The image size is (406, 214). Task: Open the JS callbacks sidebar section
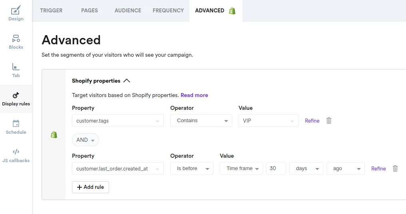tap(16, 155)
